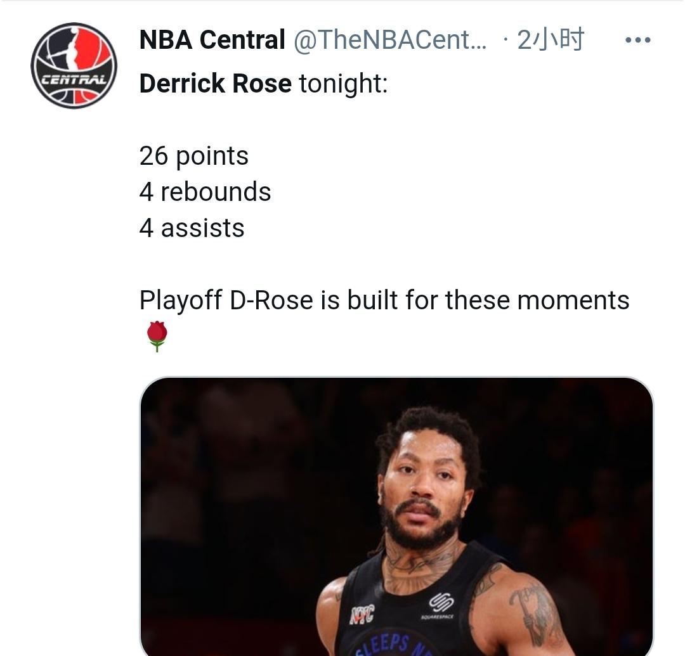Click the "4 assists" line
This screenshot has height=656, width=685.
(192, 228)
